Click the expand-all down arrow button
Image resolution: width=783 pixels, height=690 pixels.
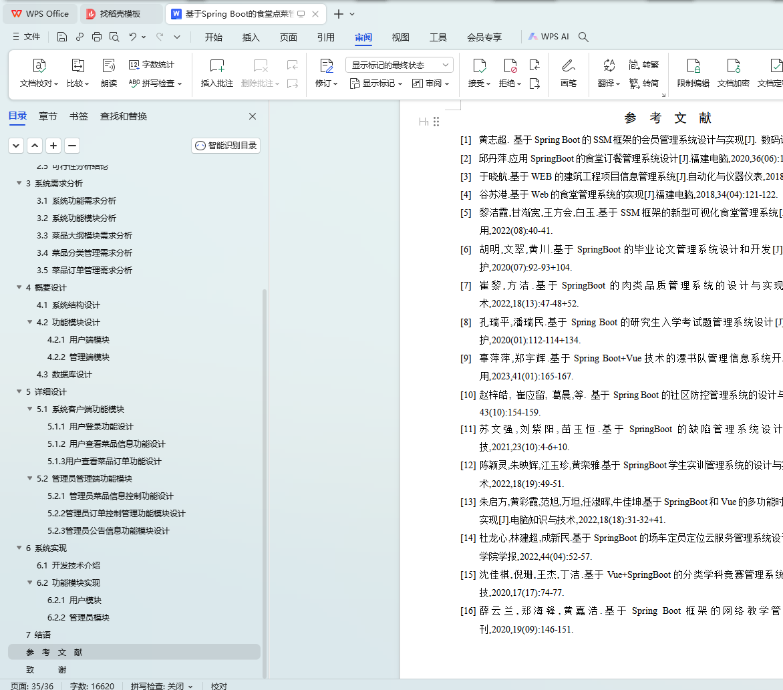point(16,146)
